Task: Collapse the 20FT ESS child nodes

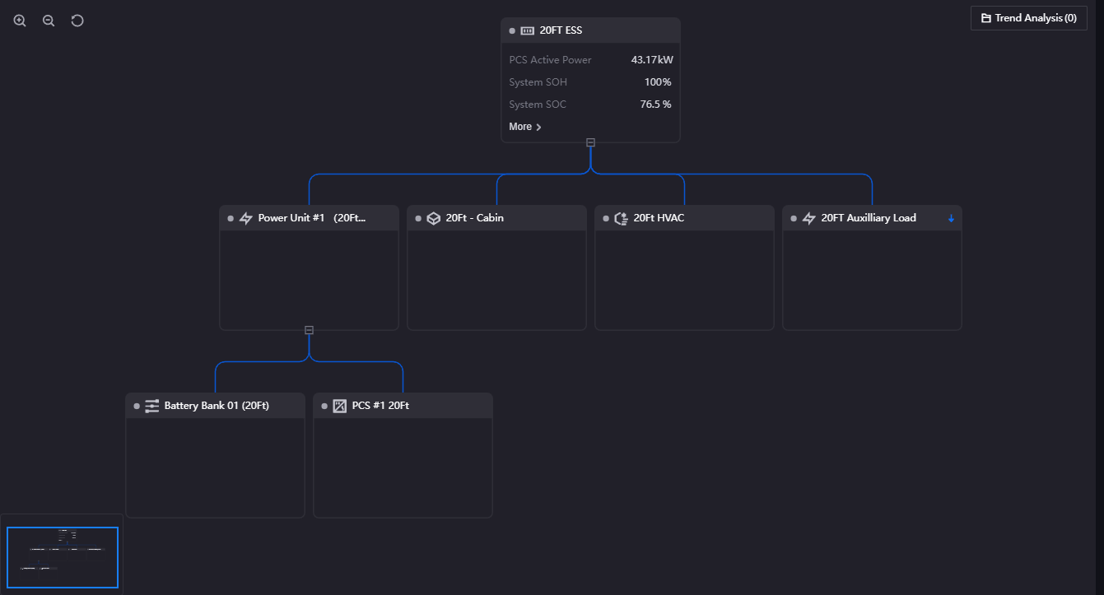Action: 590,142
